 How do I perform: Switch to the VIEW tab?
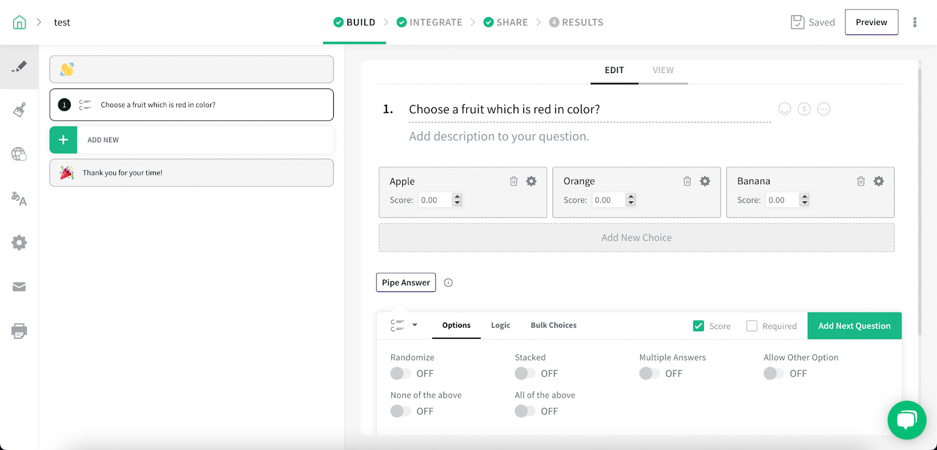(x=663, y=70)
